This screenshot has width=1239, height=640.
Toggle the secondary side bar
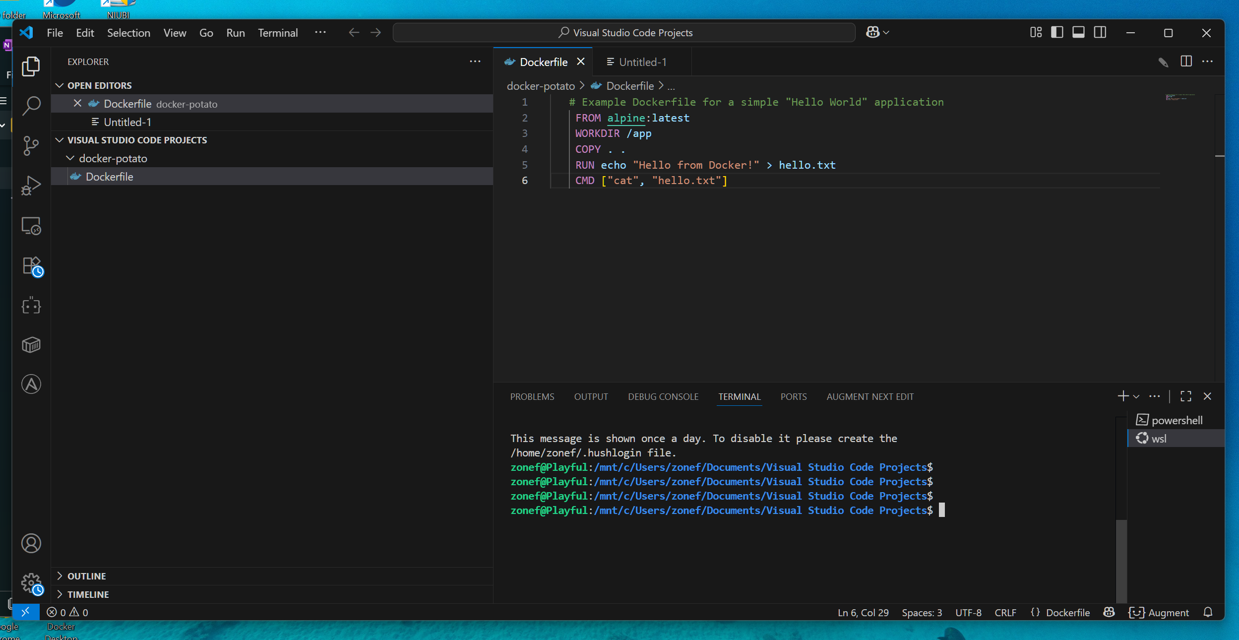click(1100, 33)
